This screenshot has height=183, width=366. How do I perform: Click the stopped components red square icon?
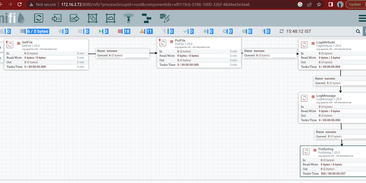point(120,31)
